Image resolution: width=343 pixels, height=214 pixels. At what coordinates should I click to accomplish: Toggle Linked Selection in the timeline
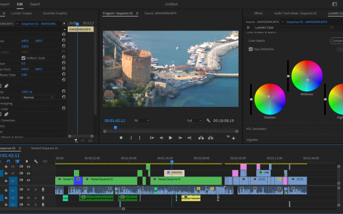click(x=17, y=162)
